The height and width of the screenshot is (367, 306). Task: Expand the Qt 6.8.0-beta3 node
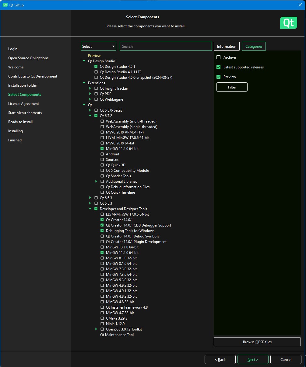90,110
